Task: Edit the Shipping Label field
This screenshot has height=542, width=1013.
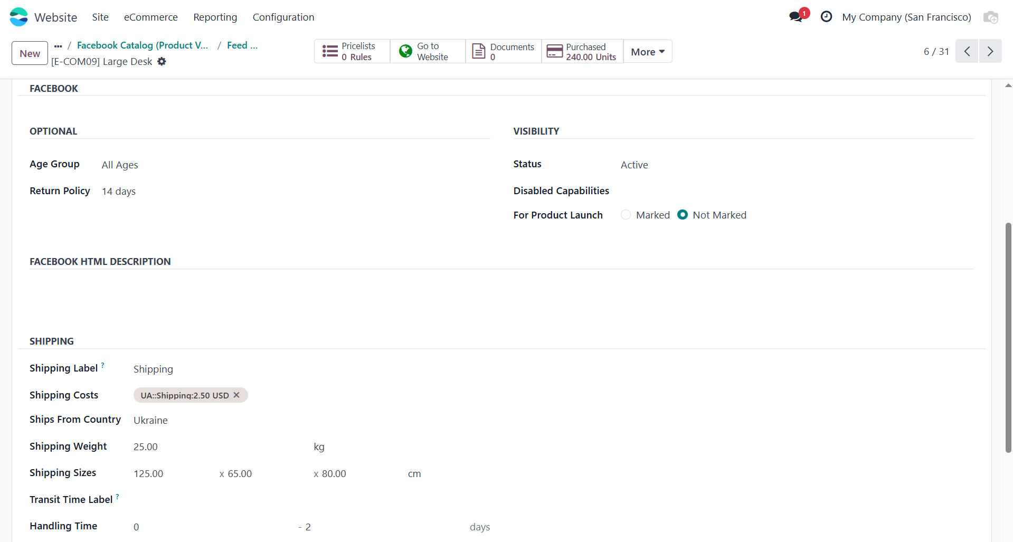Action: [x=311, y=369]
